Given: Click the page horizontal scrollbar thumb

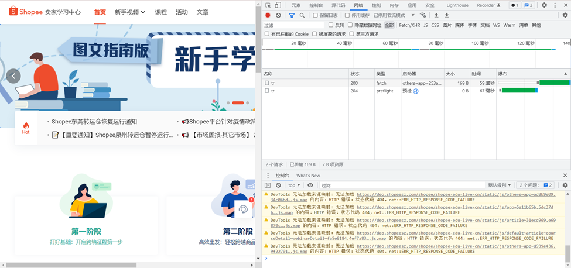Looking at the screenshot, I should coord(71,265).
